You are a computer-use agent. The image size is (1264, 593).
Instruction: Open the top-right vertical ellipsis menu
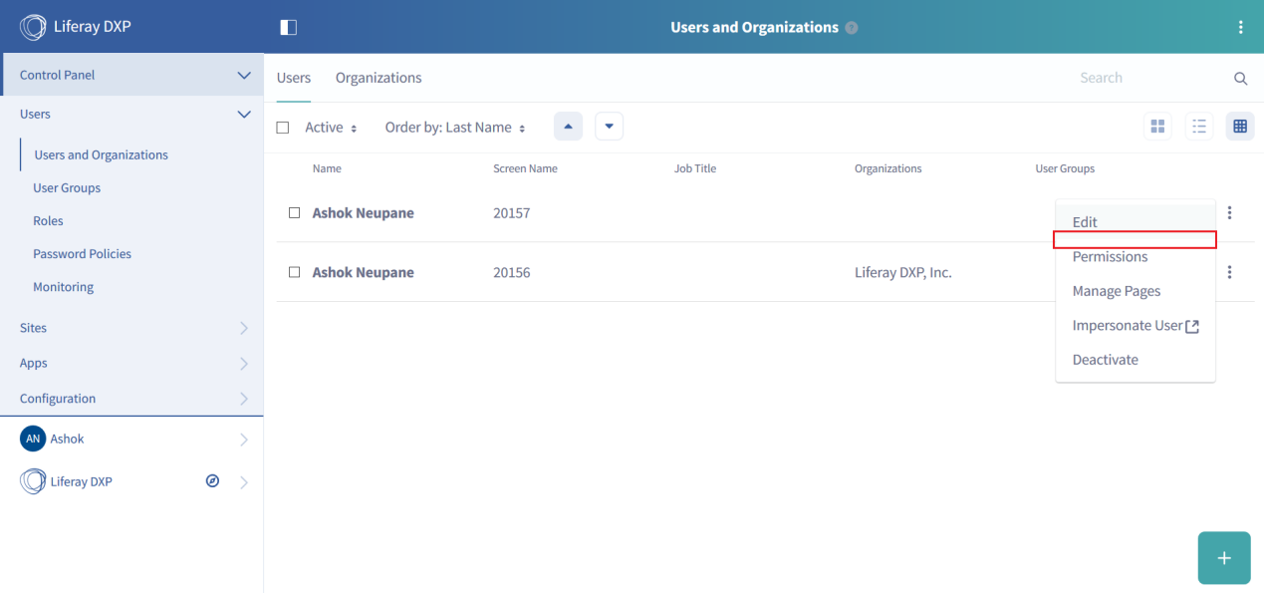pos(1240,27)
